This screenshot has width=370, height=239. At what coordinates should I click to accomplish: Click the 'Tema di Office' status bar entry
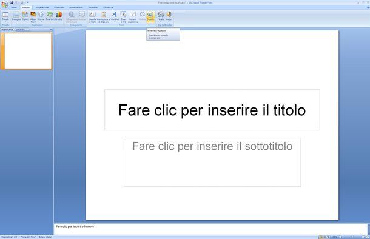pos(28,237)
